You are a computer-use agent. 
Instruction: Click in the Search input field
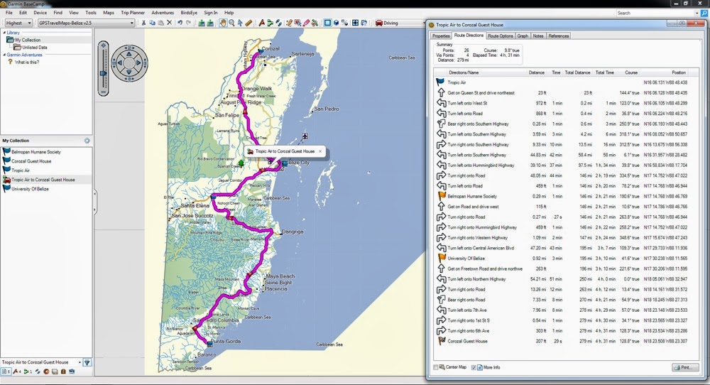(x=655, y=13)
